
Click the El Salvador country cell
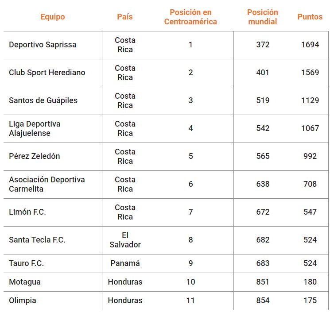(x=125, y=240)
